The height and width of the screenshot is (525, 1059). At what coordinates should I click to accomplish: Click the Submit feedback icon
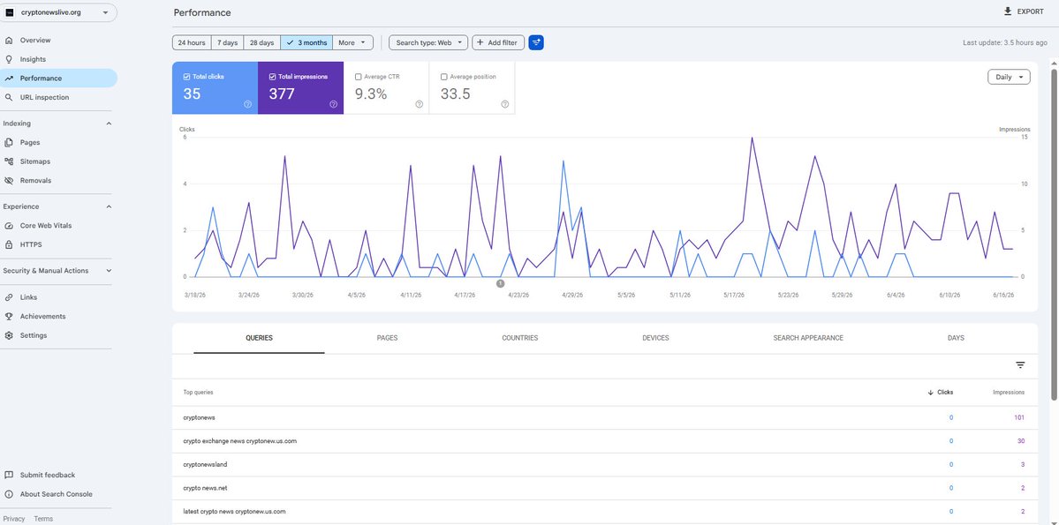[x=9, y=475]
